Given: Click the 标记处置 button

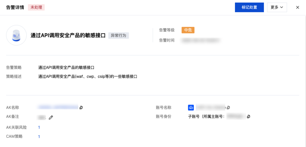Looking at the screenshot, I should (x=249, y=7).
